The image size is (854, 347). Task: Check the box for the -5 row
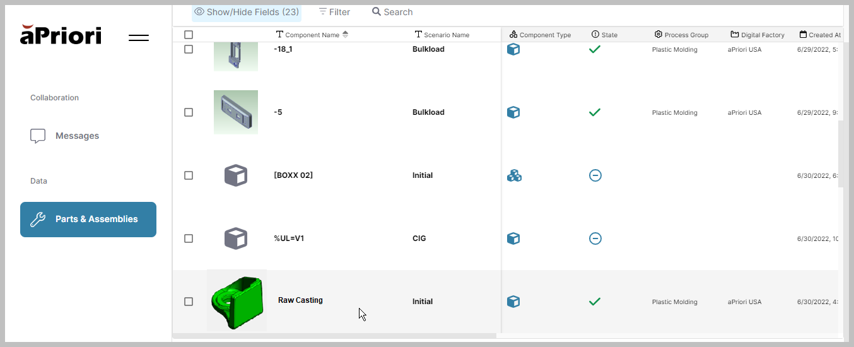189,112
